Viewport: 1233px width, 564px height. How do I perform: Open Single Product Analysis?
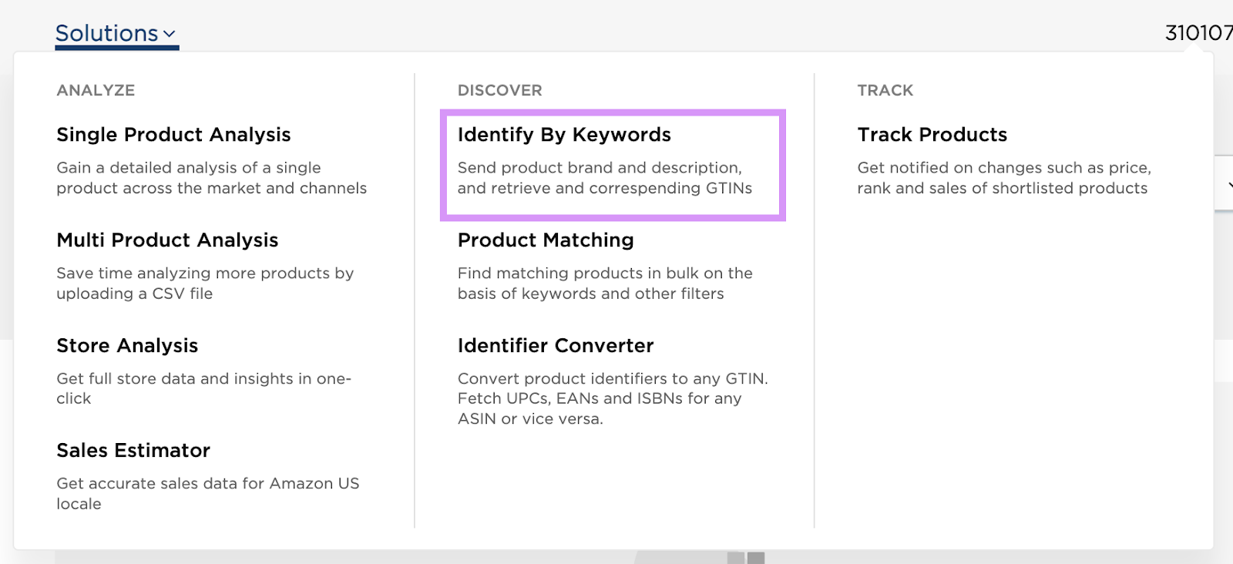[173, 134]
